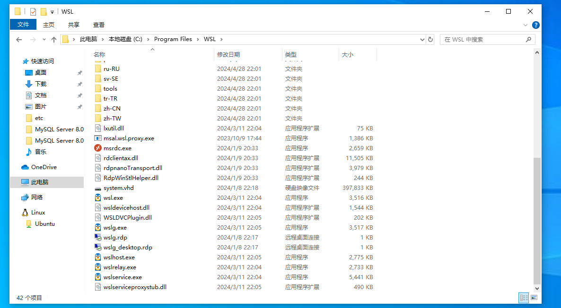Expand the chevron after 此电脑 in the path
Screen dimensions: 561x308
tap(104, 39)
